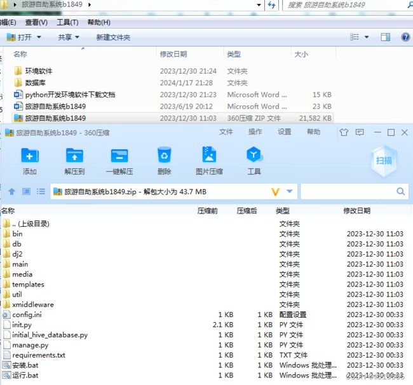The height and width of the screenshot is (385, 413).
Task: Click the 一键解压 one-click extract icon
Action: (119, 156)
